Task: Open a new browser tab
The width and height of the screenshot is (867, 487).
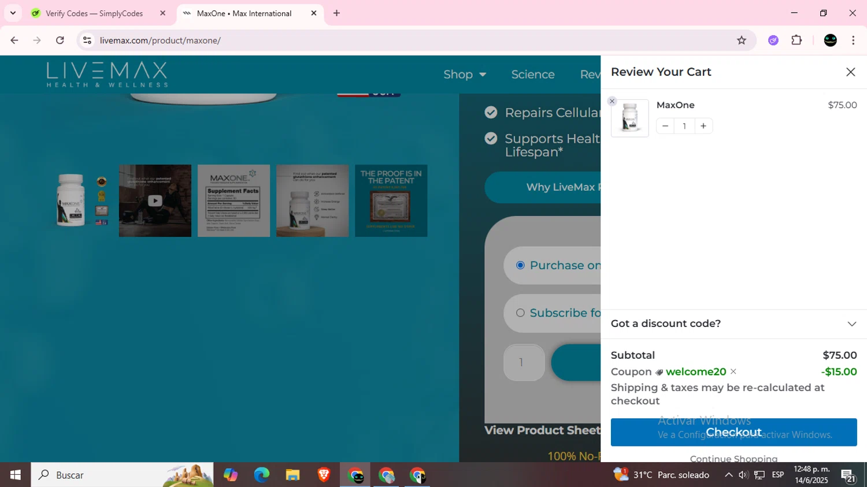Action: [x=336, y=13]
